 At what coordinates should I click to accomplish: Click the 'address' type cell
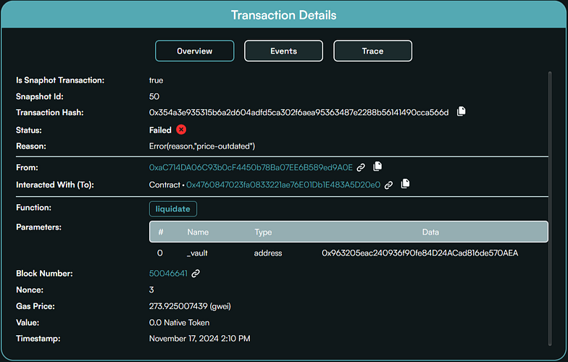(x=268, y=253)
